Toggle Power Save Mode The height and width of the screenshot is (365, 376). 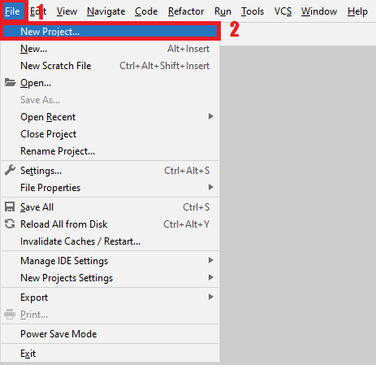click(x=110, y=334)
